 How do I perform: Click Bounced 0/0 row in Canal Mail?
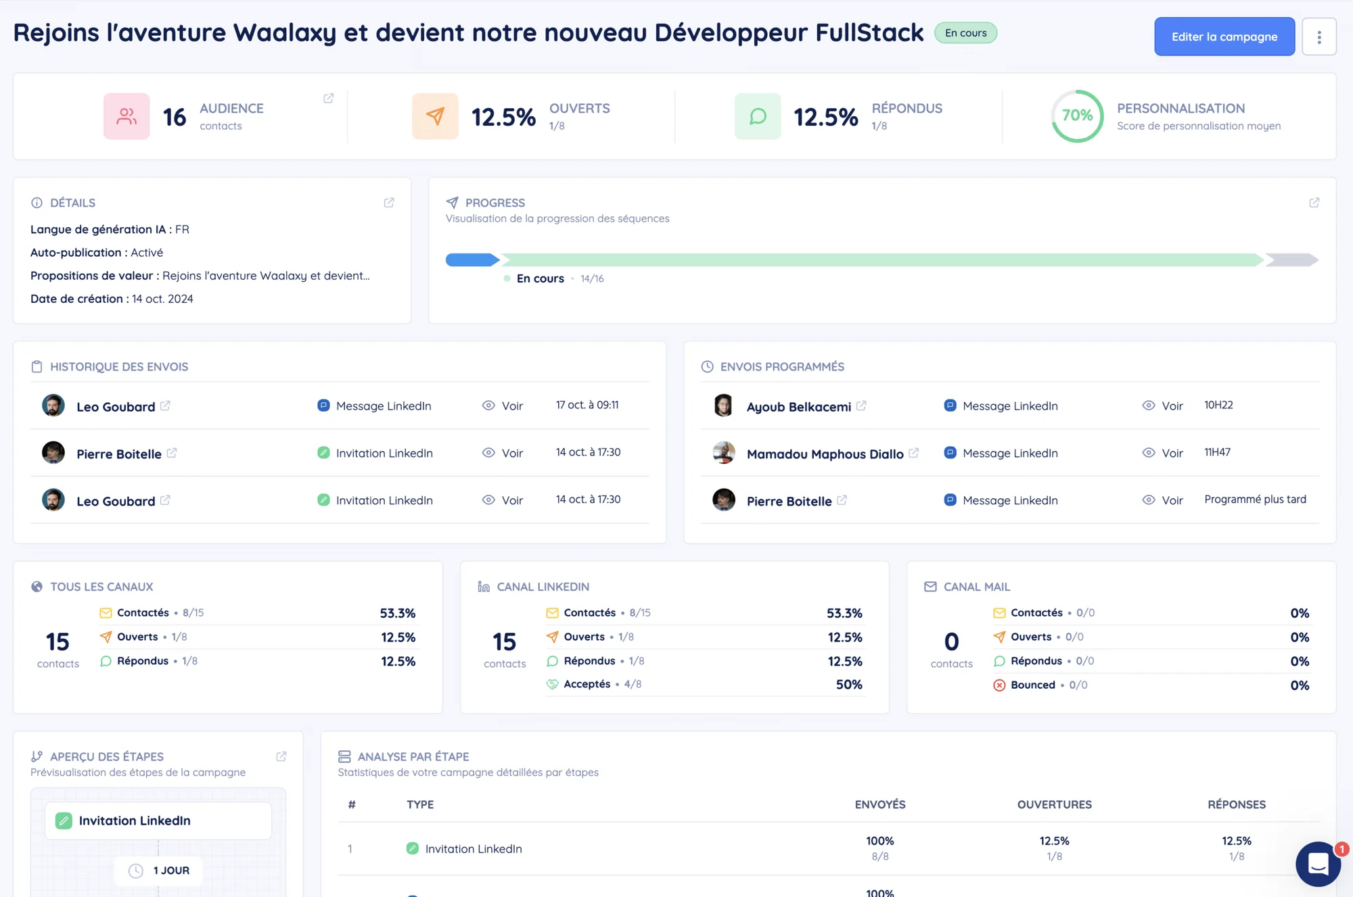(x=1152, y=685)
